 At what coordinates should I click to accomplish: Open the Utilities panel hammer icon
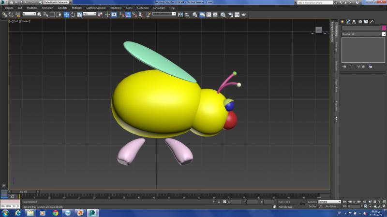point(372,22)
